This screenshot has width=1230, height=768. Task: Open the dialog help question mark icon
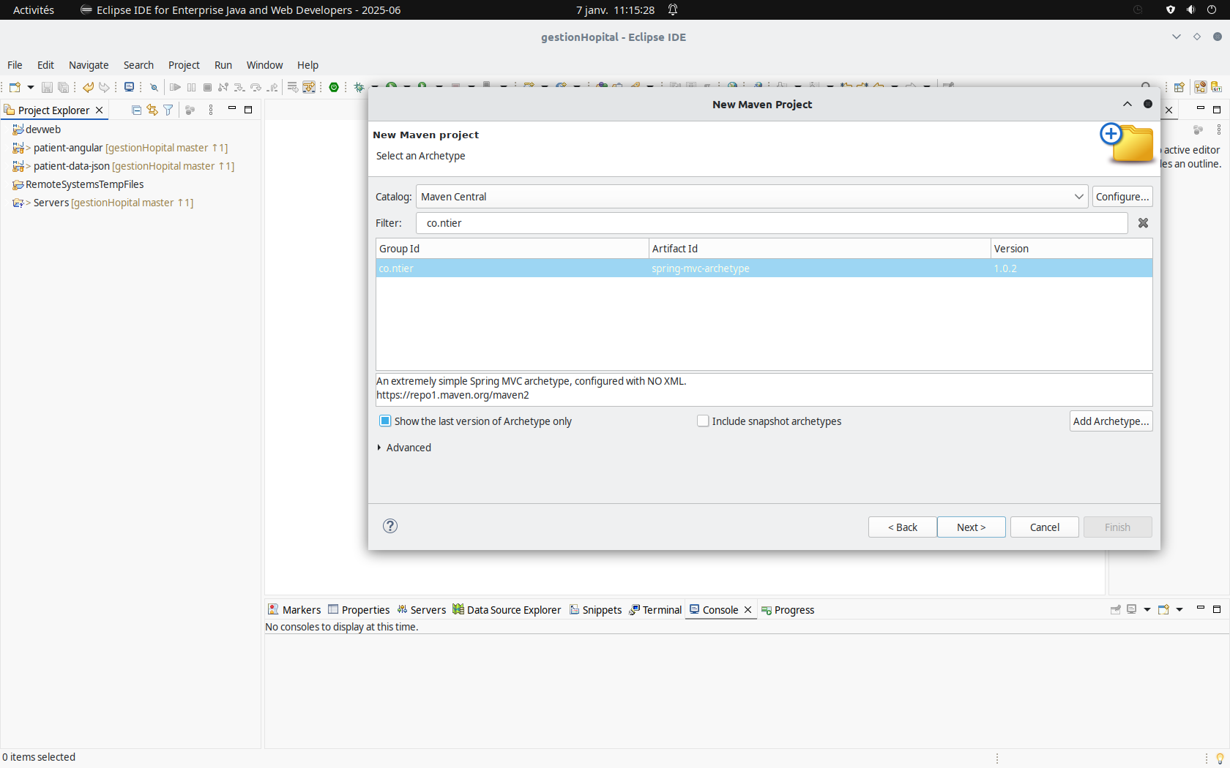(390, 526)
